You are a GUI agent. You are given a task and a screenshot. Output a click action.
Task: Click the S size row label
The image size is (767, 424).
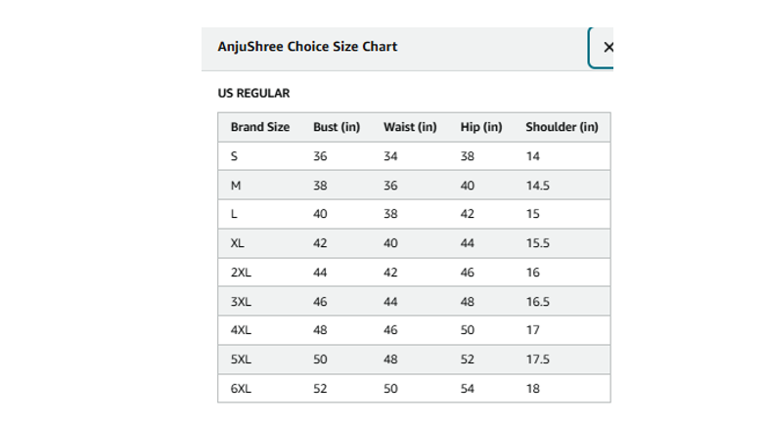pyautogui.click(x=234, y=156)
